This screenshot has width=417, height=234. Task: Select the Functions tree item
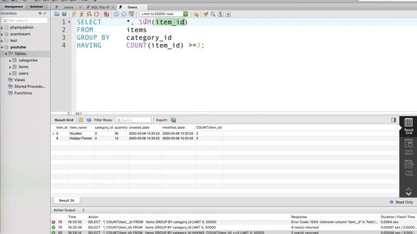[23, 93]
